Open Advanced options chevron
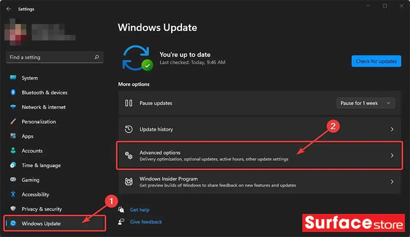 (x=392, y=156)
